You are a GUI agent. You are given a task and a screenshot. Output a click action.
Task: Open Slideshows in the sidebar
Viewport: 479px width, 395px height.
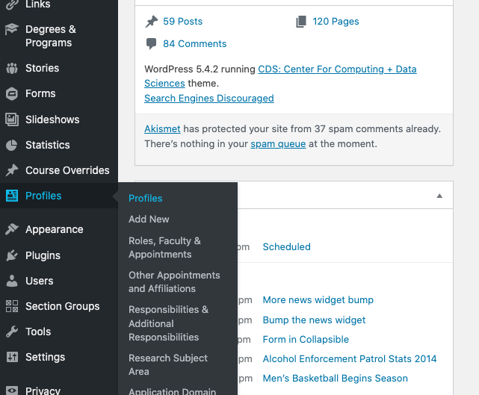click(x=52, y=119)
